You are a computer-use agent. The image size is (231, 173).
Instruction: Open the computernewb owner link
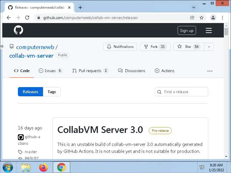click(35, 47)
